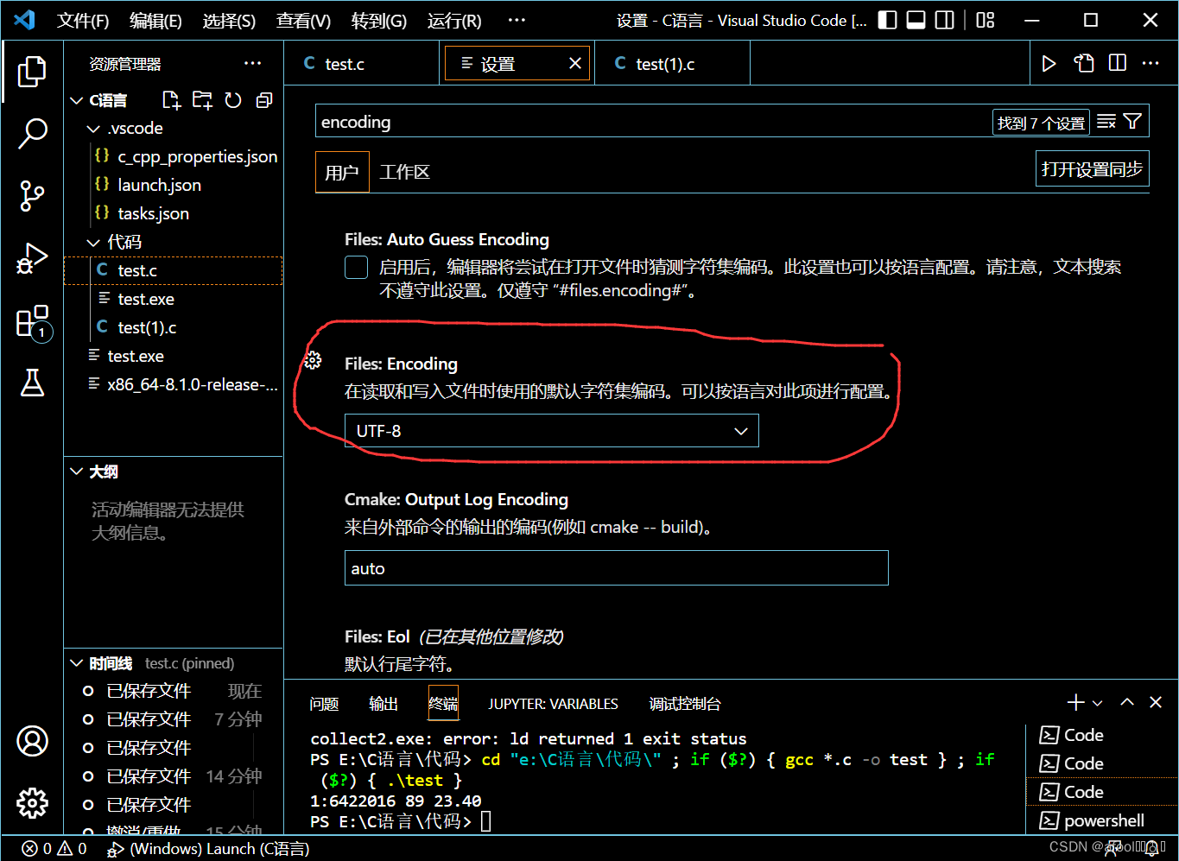The width and height of the screenshot is (1179, 861).
Task: Click (Windows) Launch debug status item
Action: tap(207, 849)
